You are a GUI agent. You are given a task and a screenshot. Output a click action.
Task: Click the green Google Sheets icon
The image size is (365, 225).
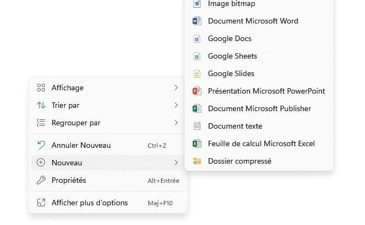click(197, 56)
